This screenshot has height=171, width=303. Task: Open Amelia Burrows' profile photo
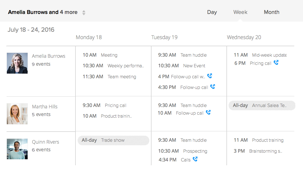point(17,63)
